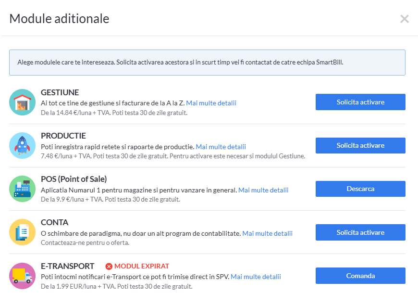Open Mai multe detalii for E-Transport
The width and height of the screenshot is (418, 306).
pos(256,277)
